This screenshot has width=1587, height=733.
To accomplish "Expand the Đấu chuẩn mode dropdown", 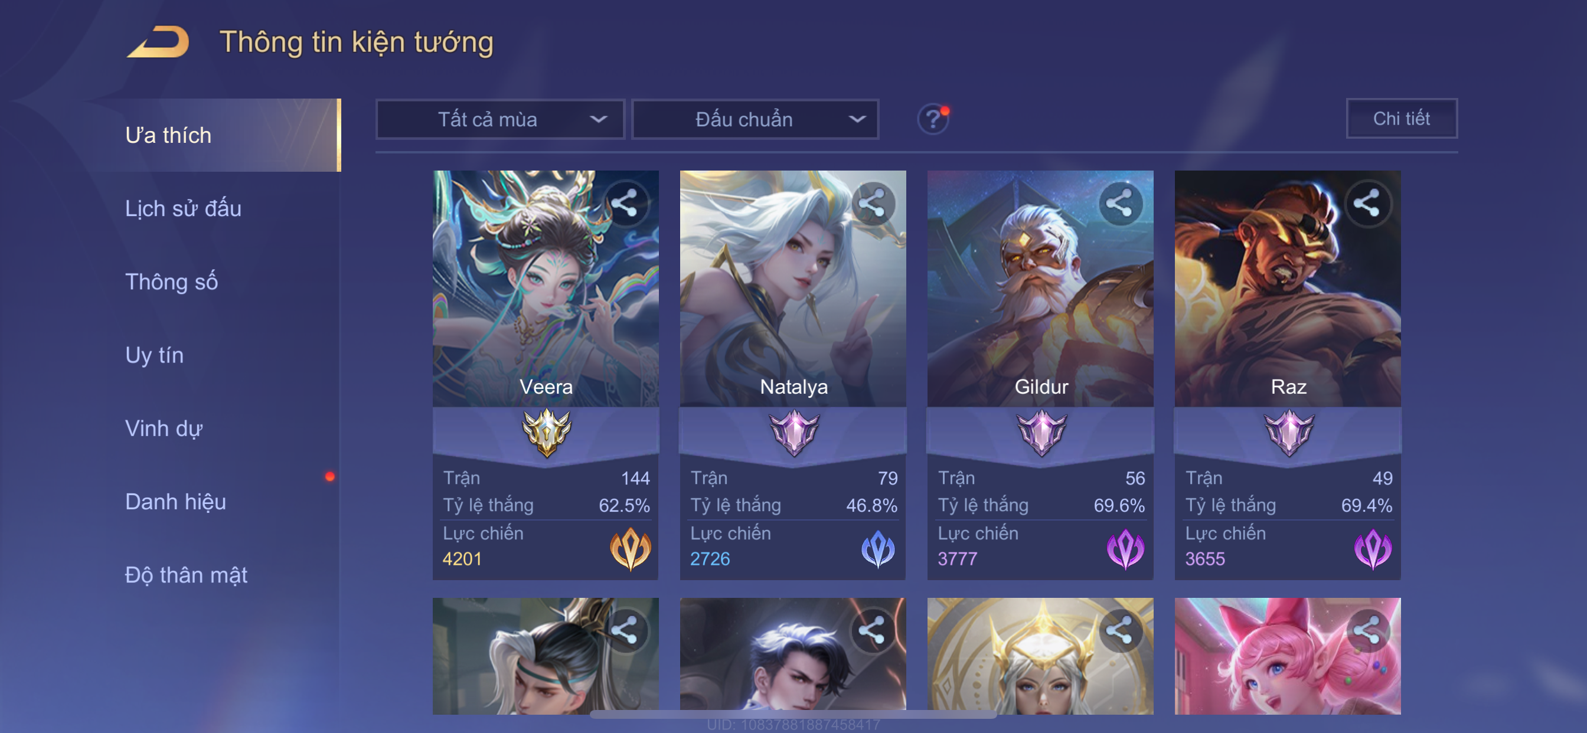I will (x=755, y=119).
